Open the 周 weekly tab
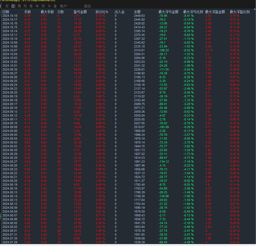Viewport: 256px width, 246px height. [x=19, y=6]
